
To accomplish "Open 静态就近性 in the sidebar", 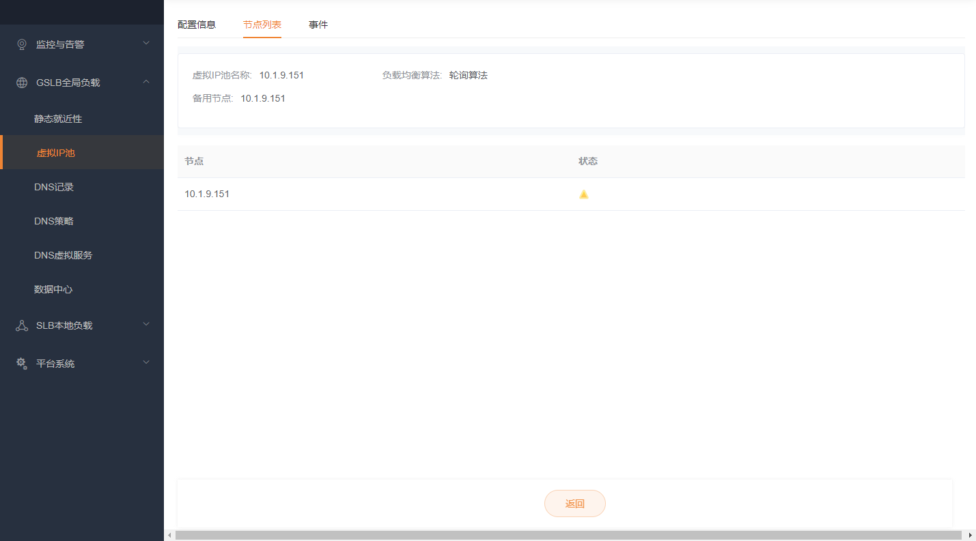I will (x=58, y=119).
